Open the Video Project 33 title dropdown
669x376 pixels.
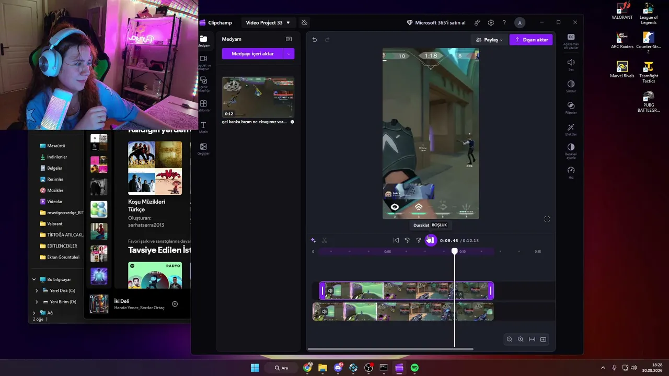pyautogui.click(x=268, y=22)
